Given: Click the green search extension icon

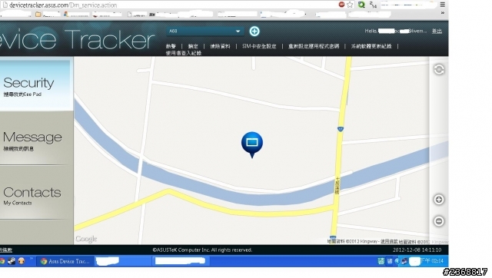Looking at the screenshot, I should pyautogui.click(x=361, y=5).
